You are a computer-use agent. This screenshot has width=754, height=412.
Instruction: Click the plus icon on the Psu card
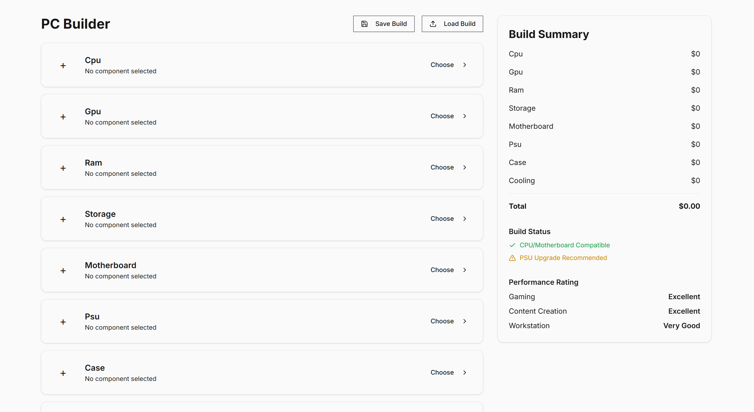pos(63,322)
